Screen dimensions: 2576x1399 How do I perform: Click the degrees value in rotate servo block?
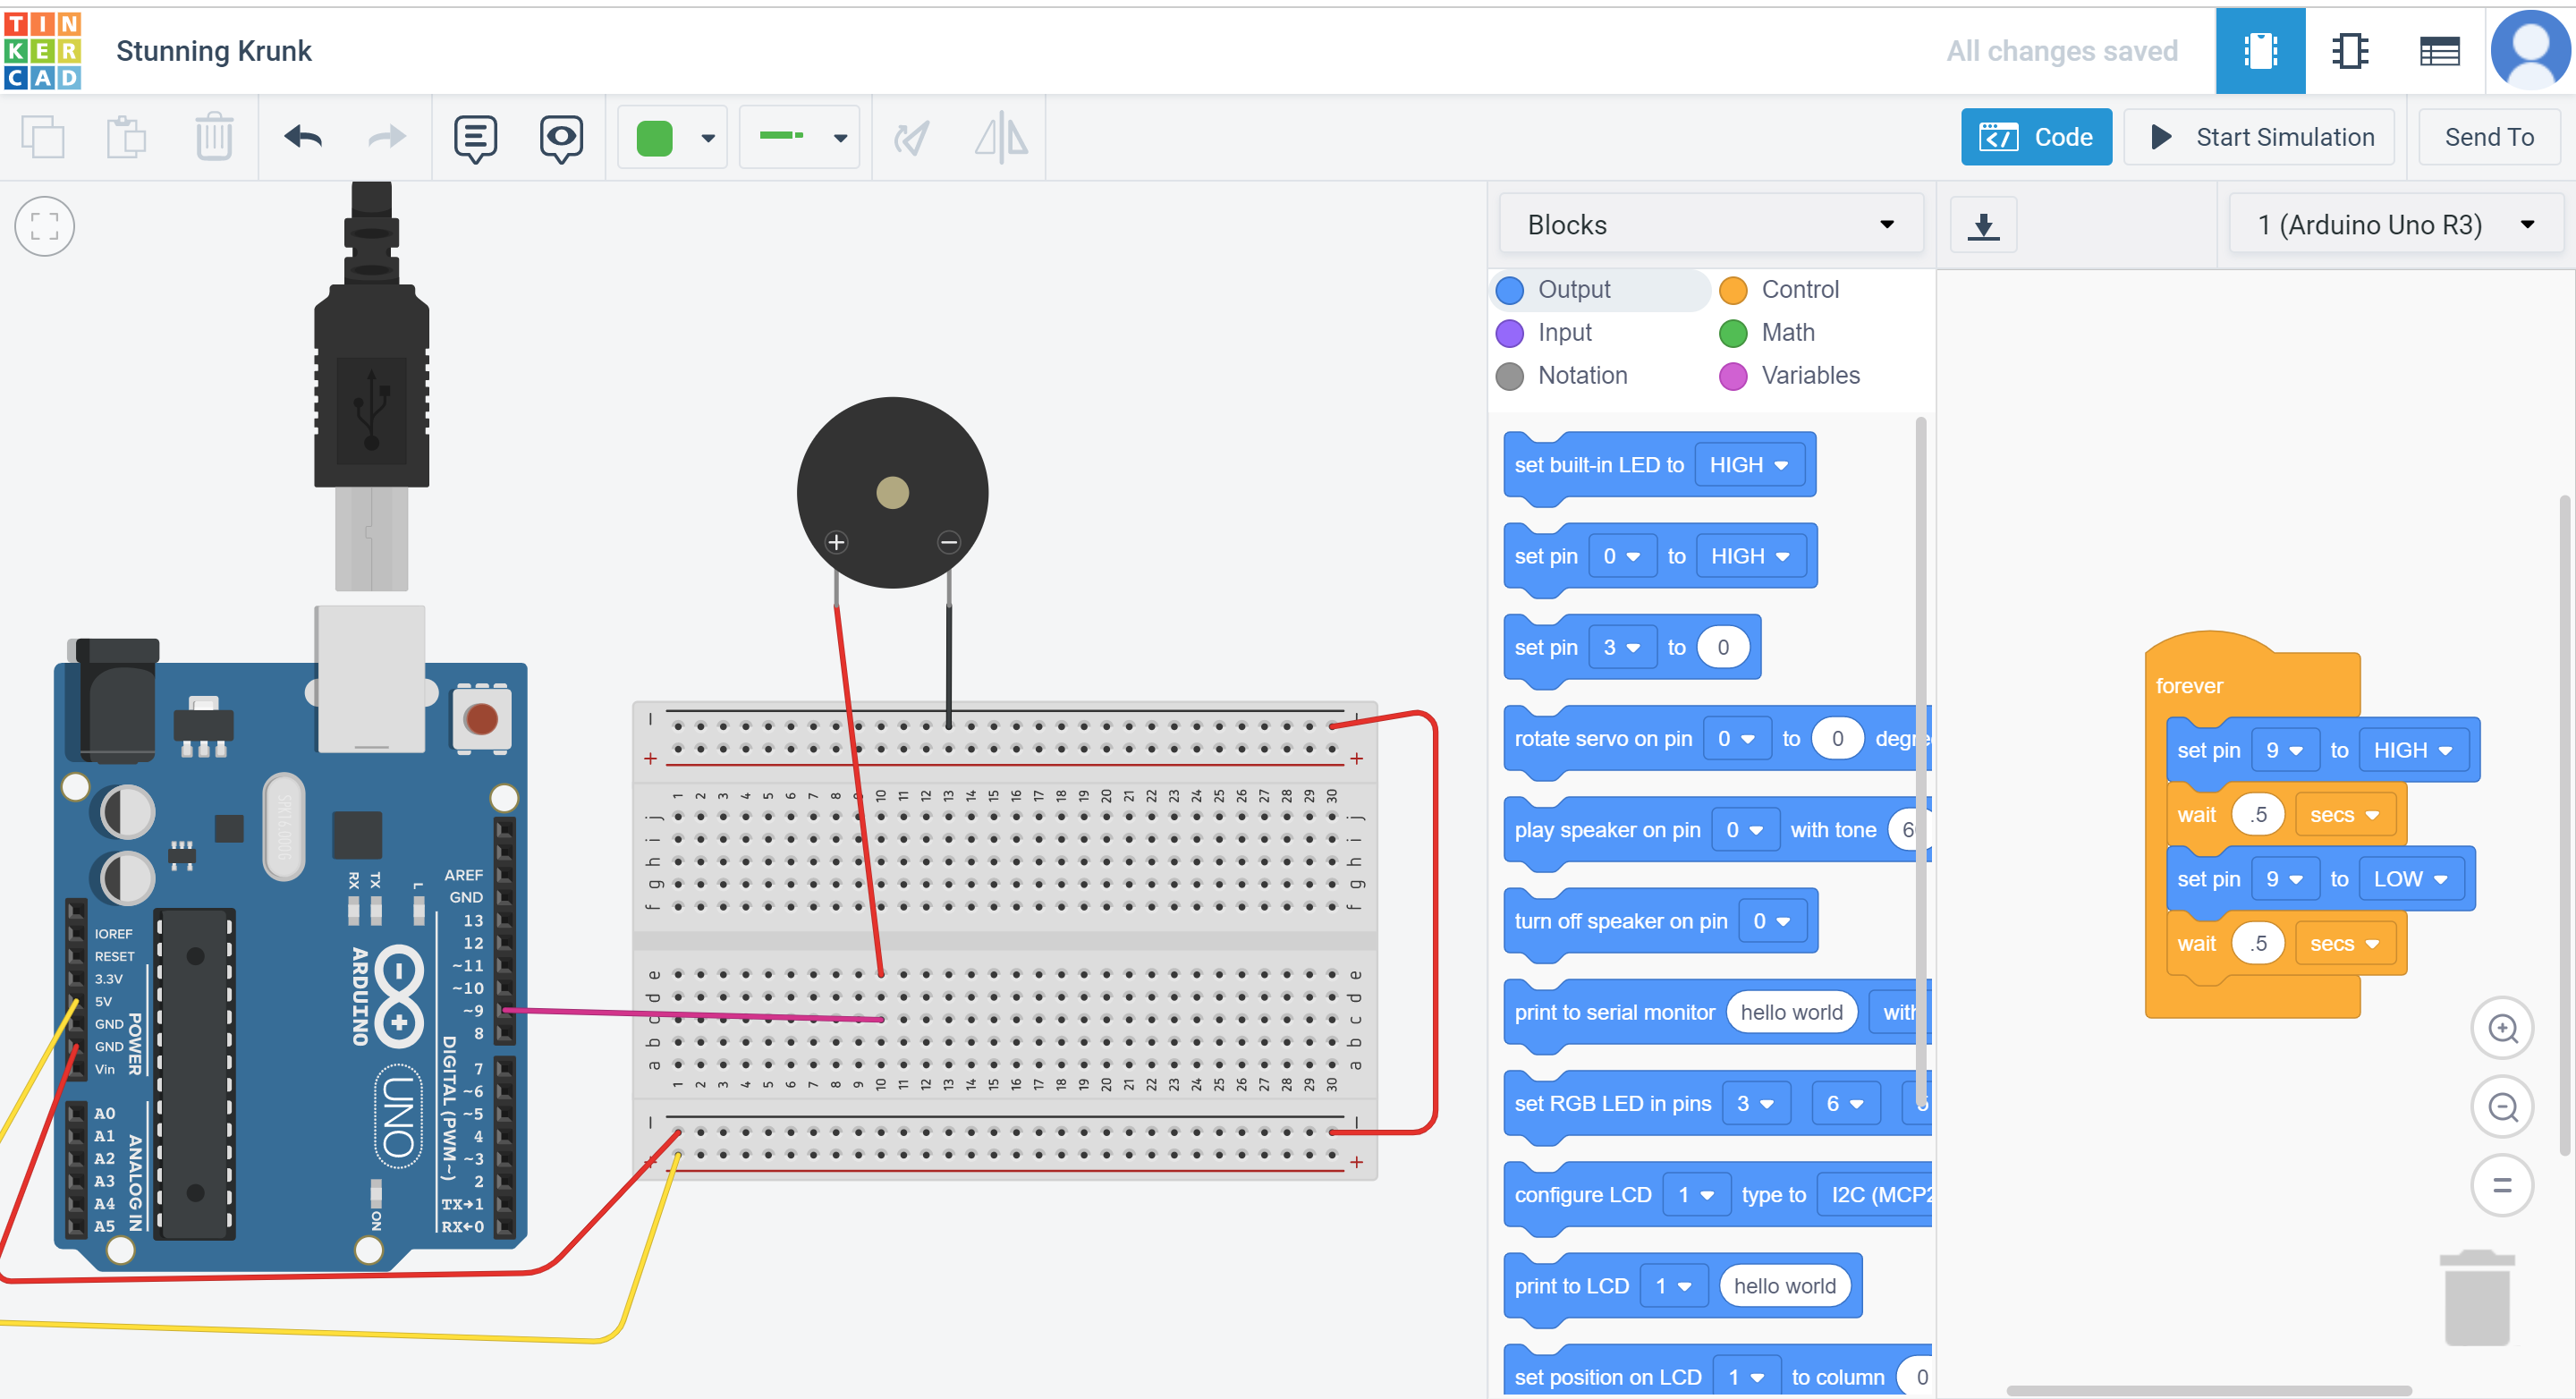[x=1837, y=739]
